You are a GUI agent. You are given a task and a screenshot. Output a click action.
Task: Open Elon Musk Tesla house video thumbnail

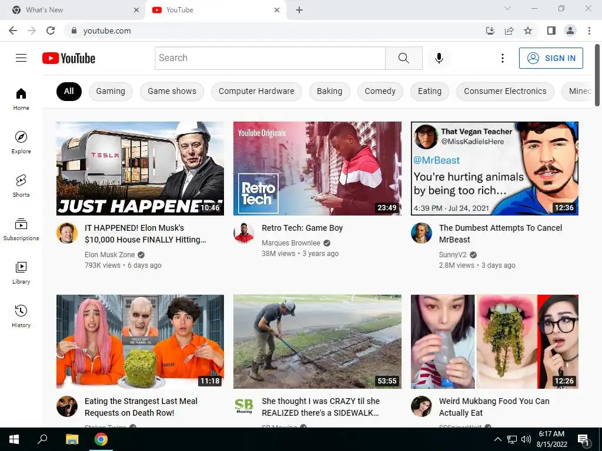click(140, 169)
